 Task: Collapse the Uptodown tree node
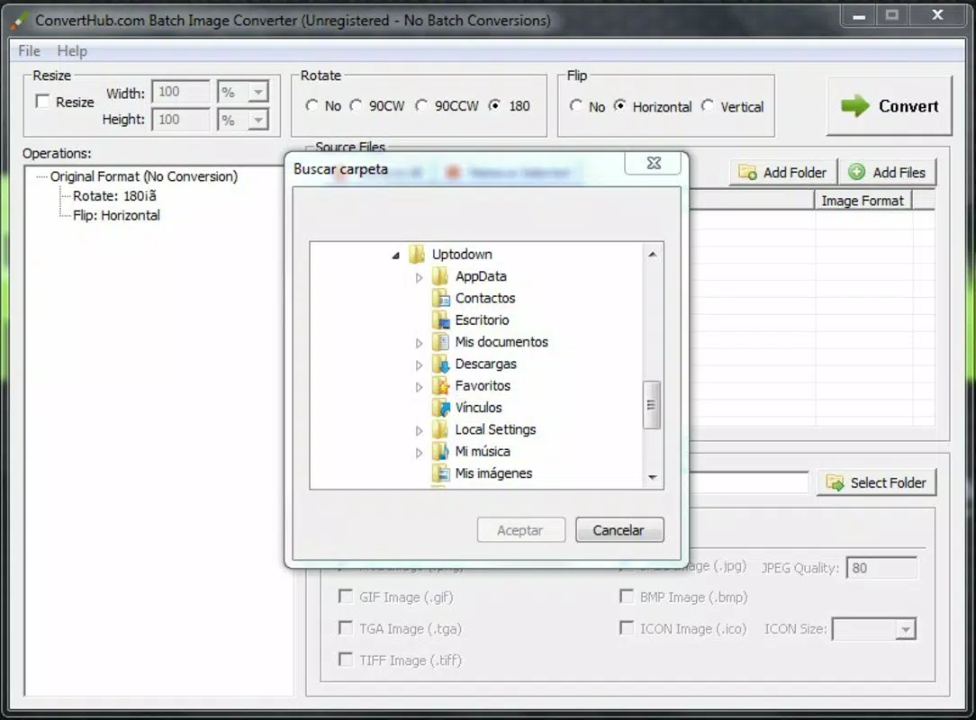pyautogui.click(x=395, y=255)
